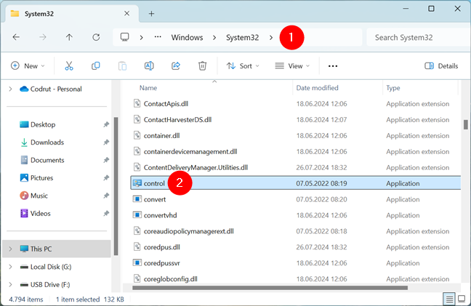The width and height of the screenshot is (471, 306).
Task: Select the System32 tab
Action: pos(72,14)
